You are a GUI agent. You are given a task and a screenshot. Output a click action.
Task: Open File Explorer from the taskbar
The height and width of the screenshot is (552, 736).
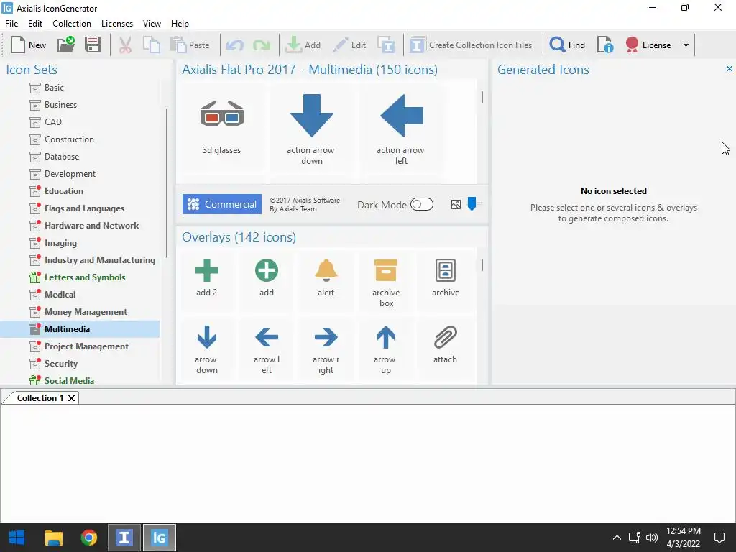click(53, 538)
